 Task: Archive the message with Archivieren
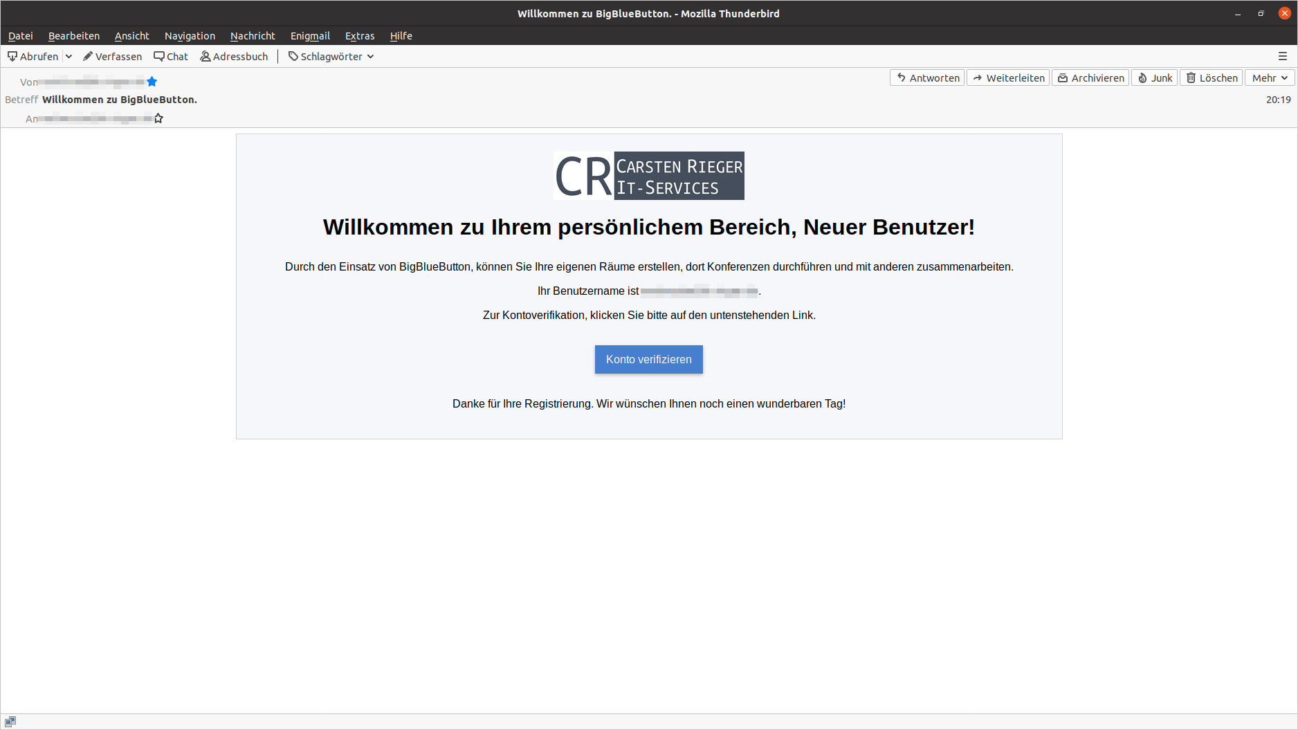coord(1090,78)
